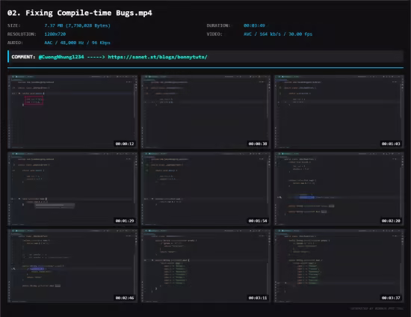
Task: Click the 00:03:37 timestamp badge
Action: coord(391,298)
